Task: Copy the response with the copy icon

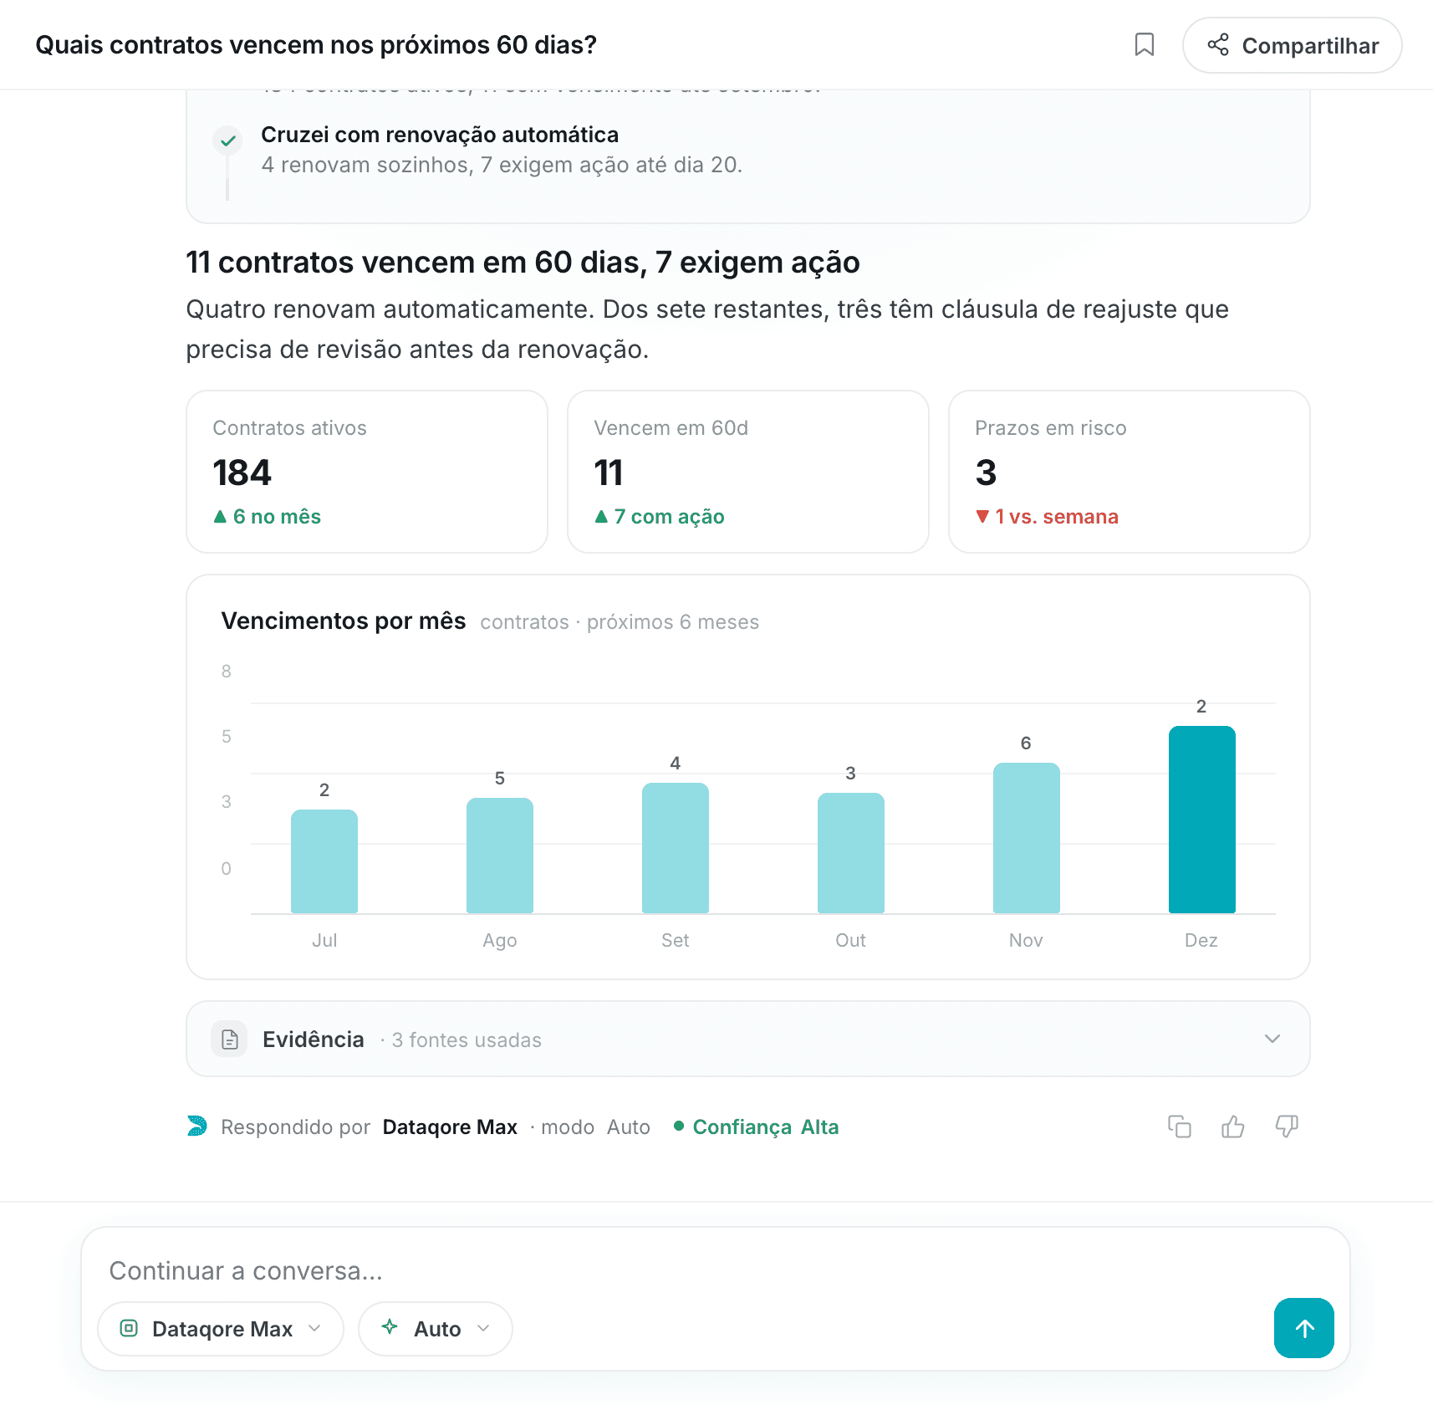Action: click(1180, 1127)
